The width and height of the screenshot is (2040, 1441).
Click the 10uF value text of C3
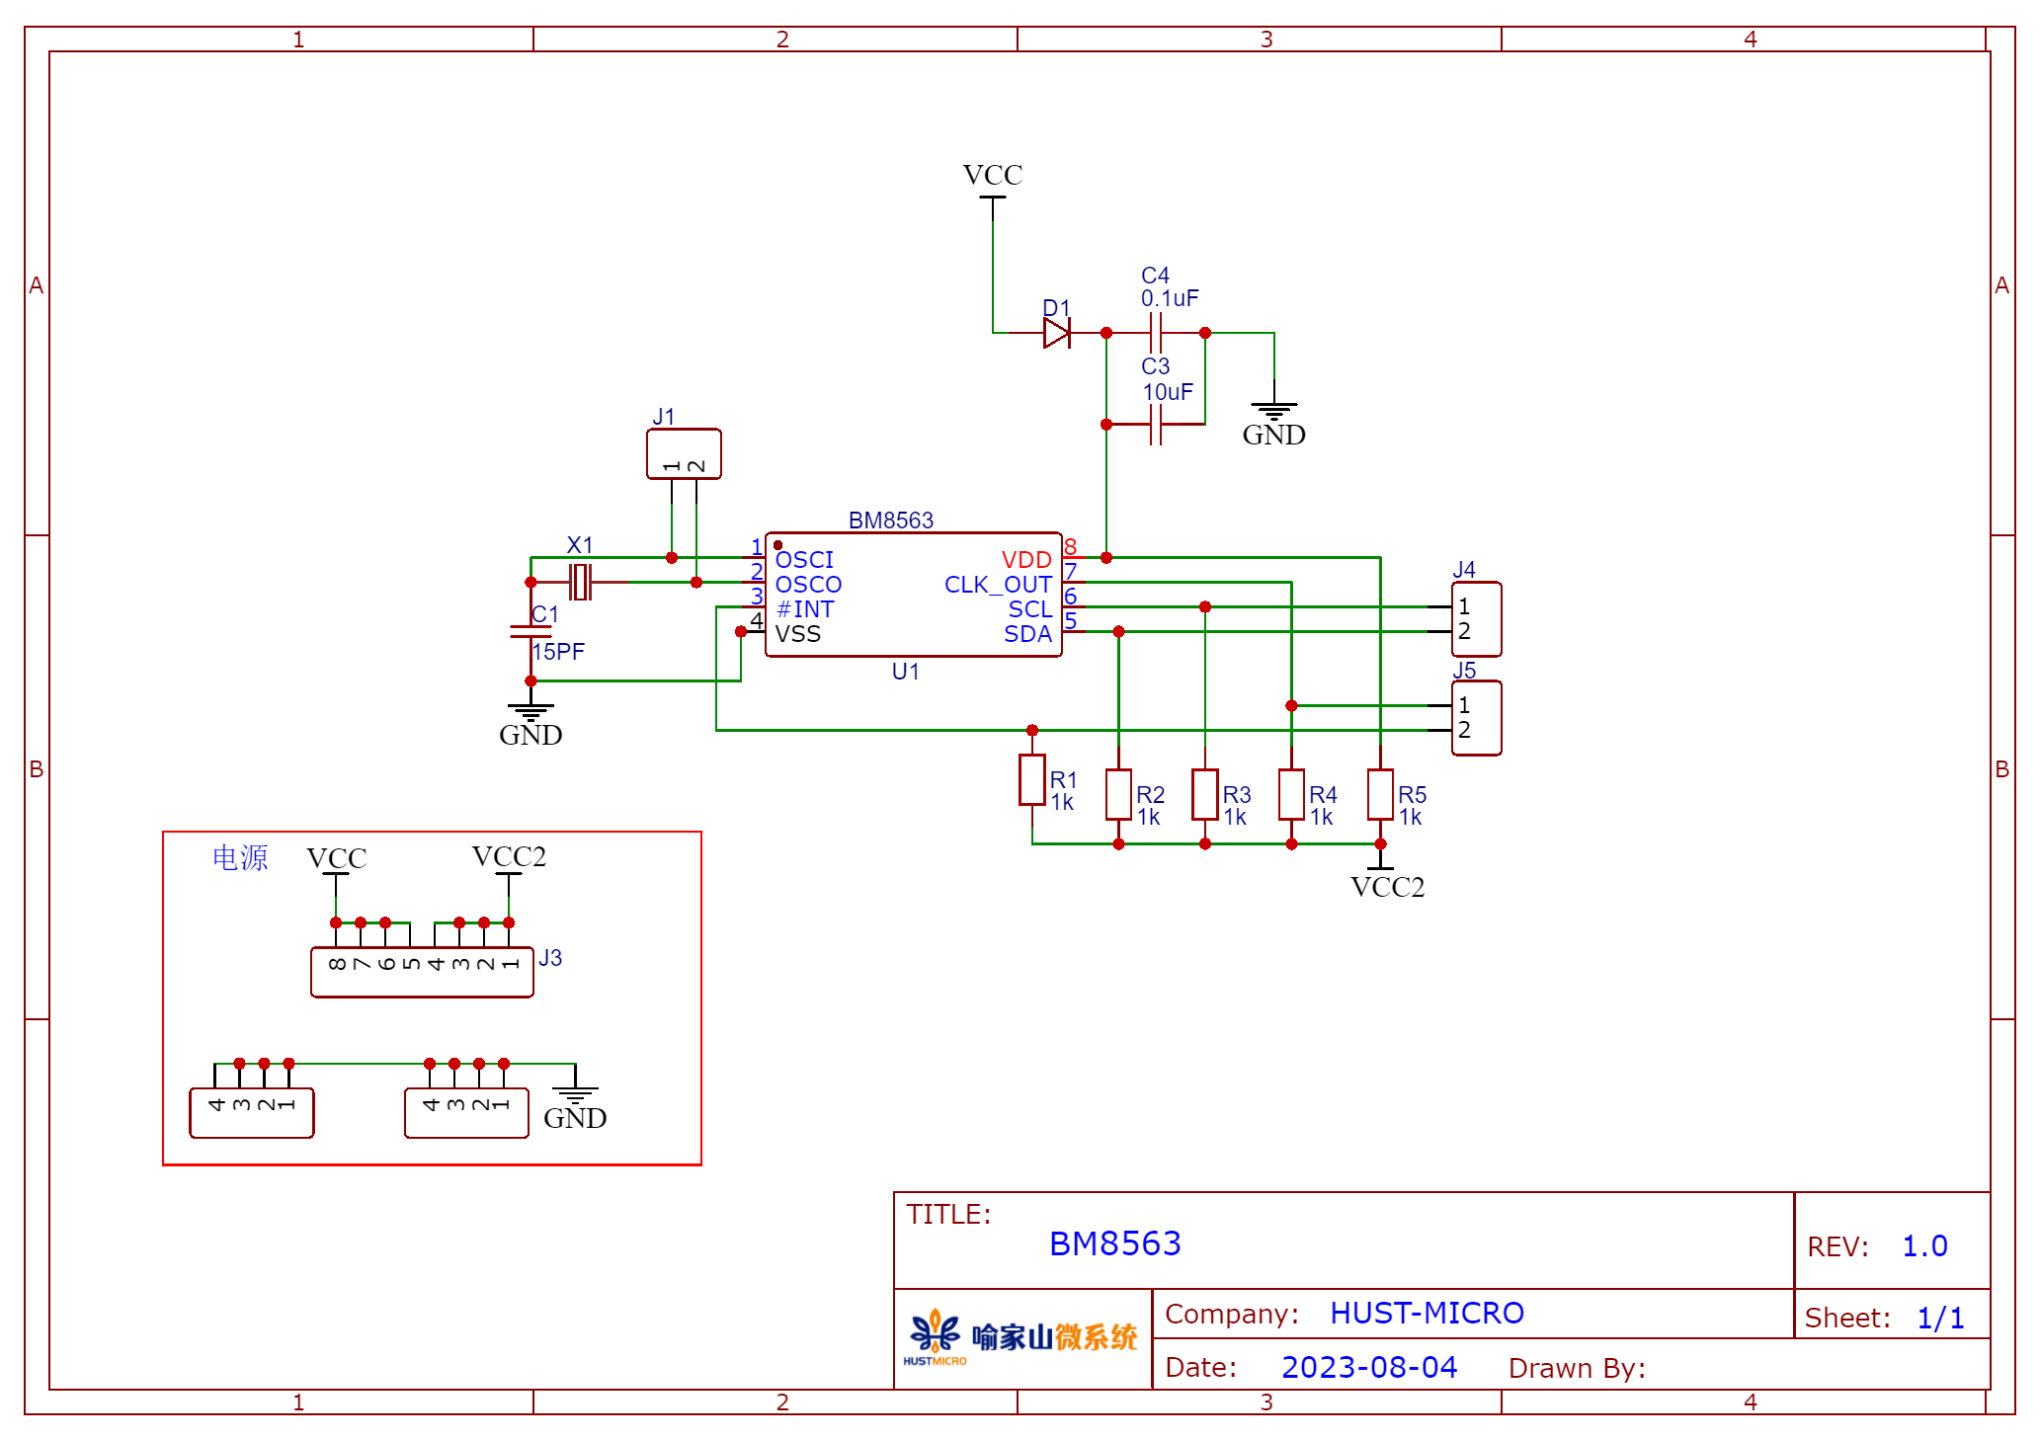pos(1168,392)
